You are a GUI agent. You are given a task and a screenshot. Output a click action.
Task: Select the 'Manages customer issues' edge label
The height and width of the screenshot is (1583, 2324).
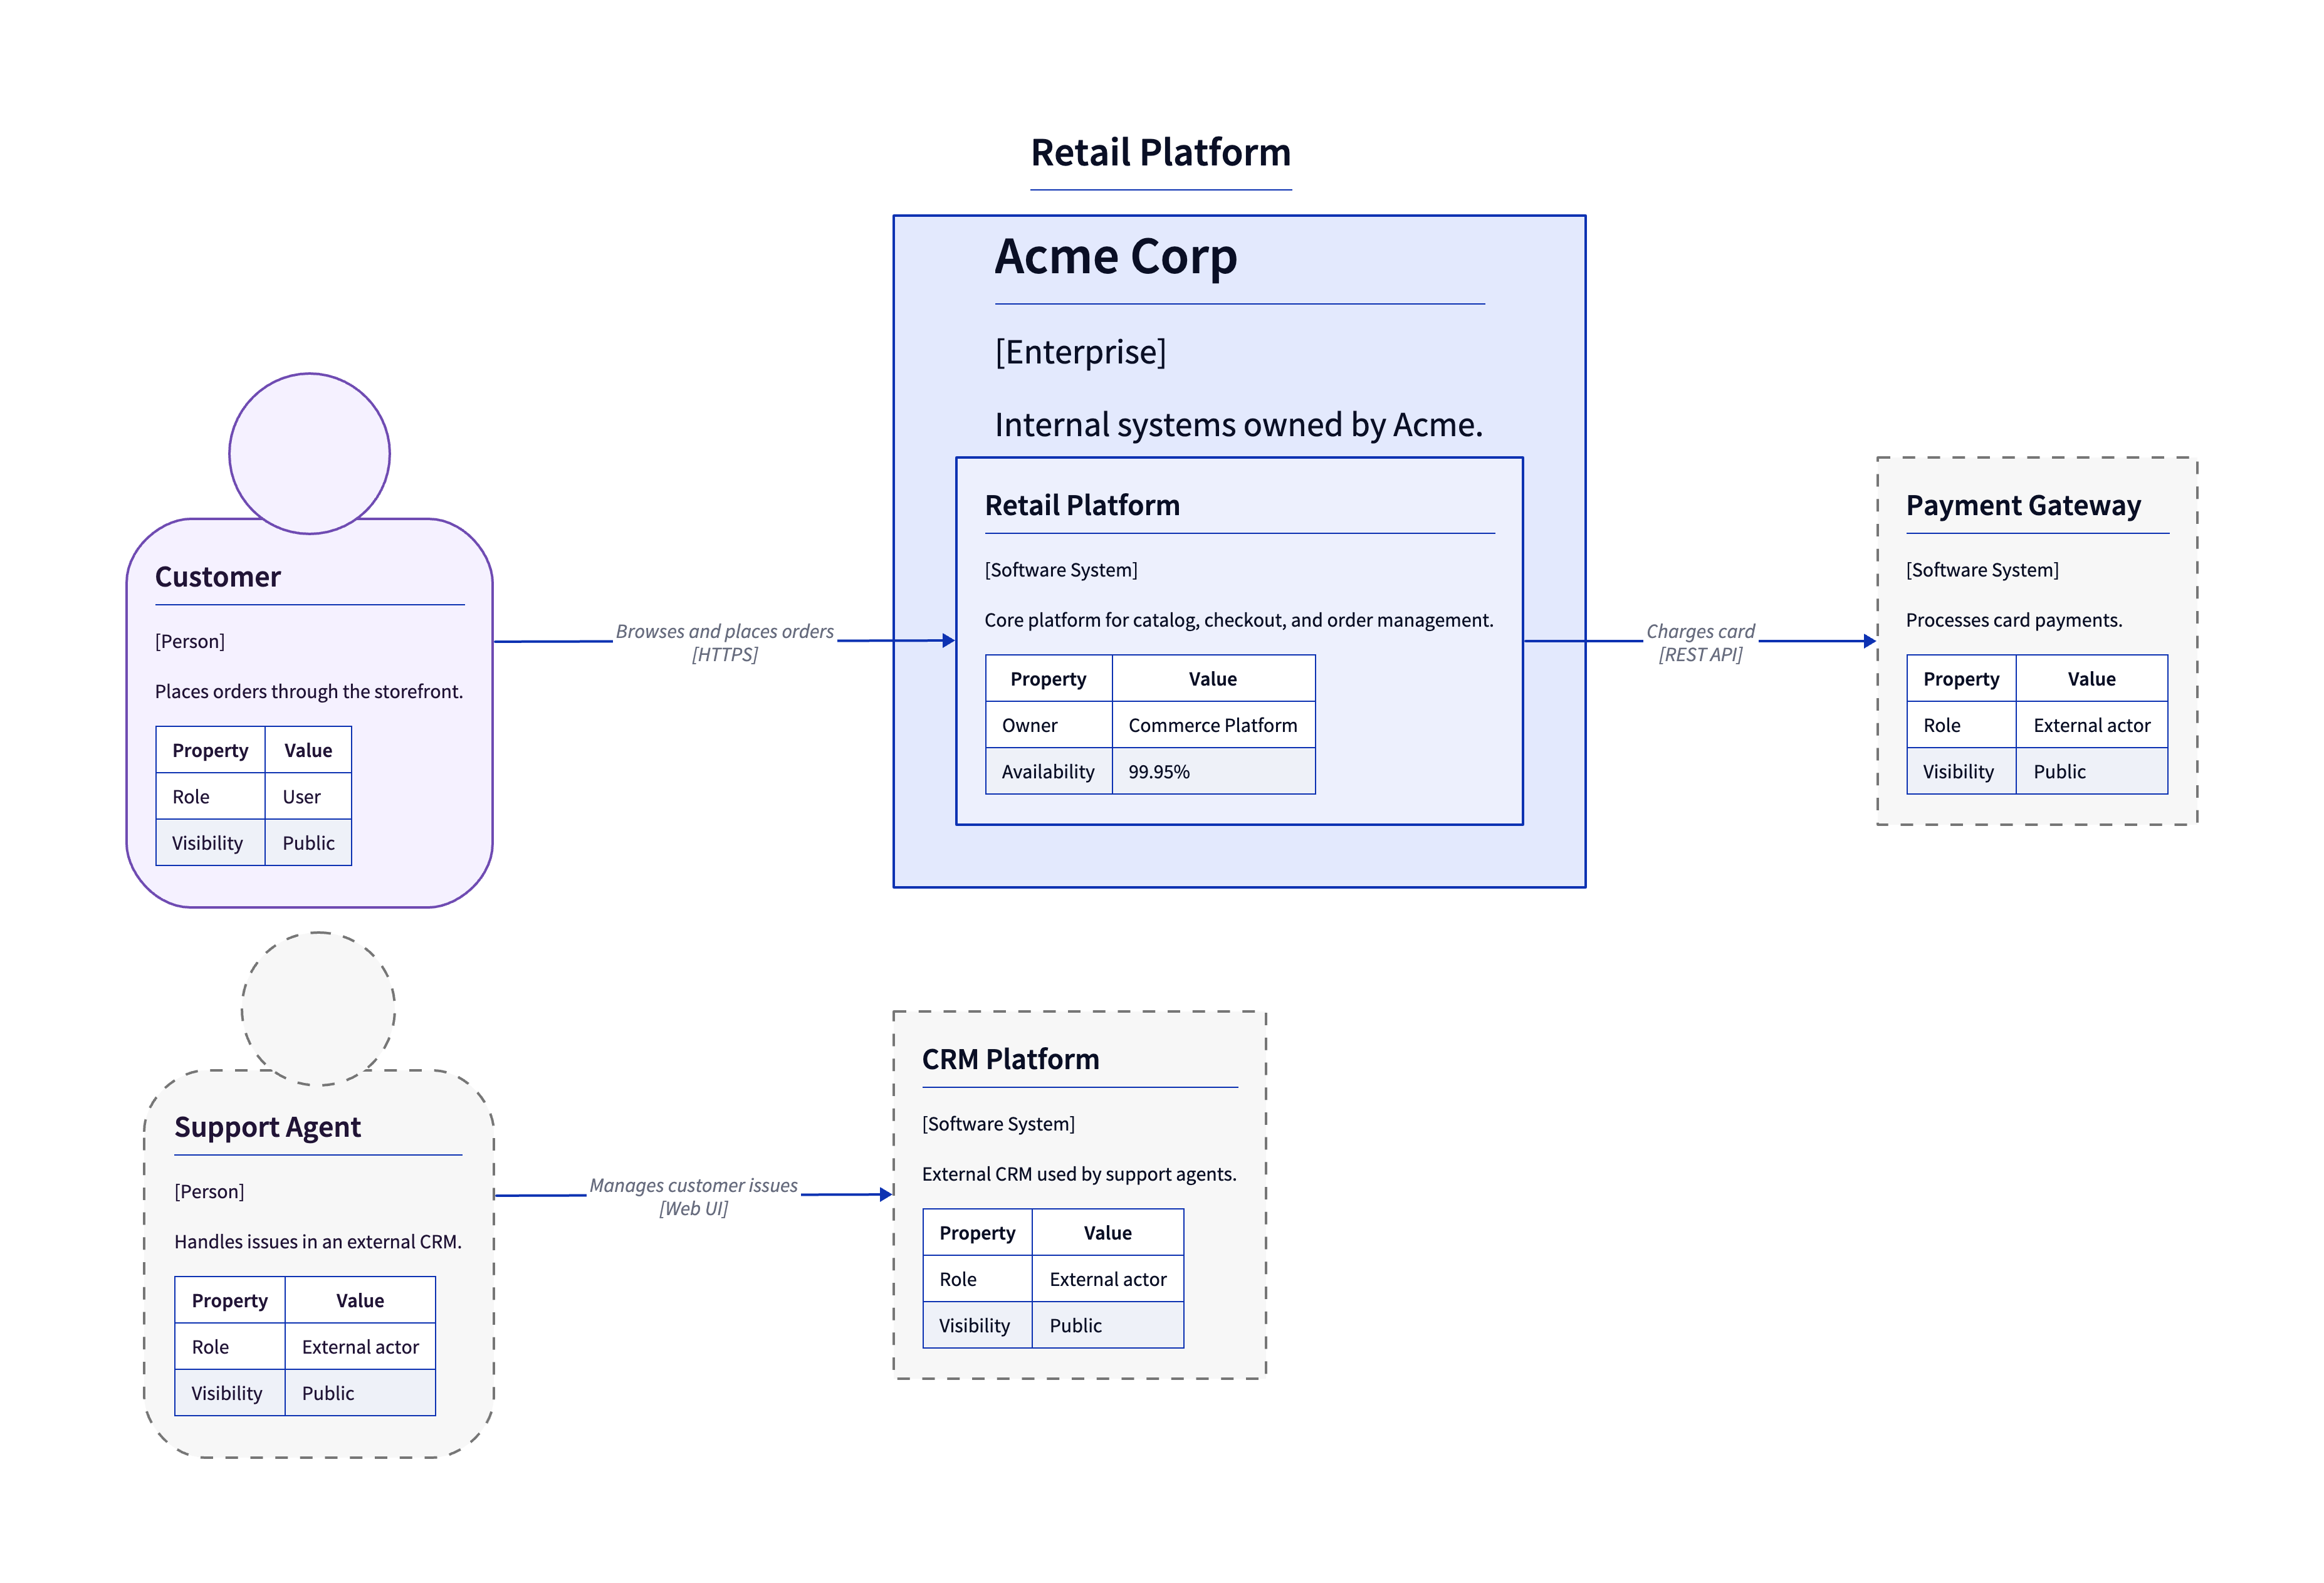click(693, 1197)
